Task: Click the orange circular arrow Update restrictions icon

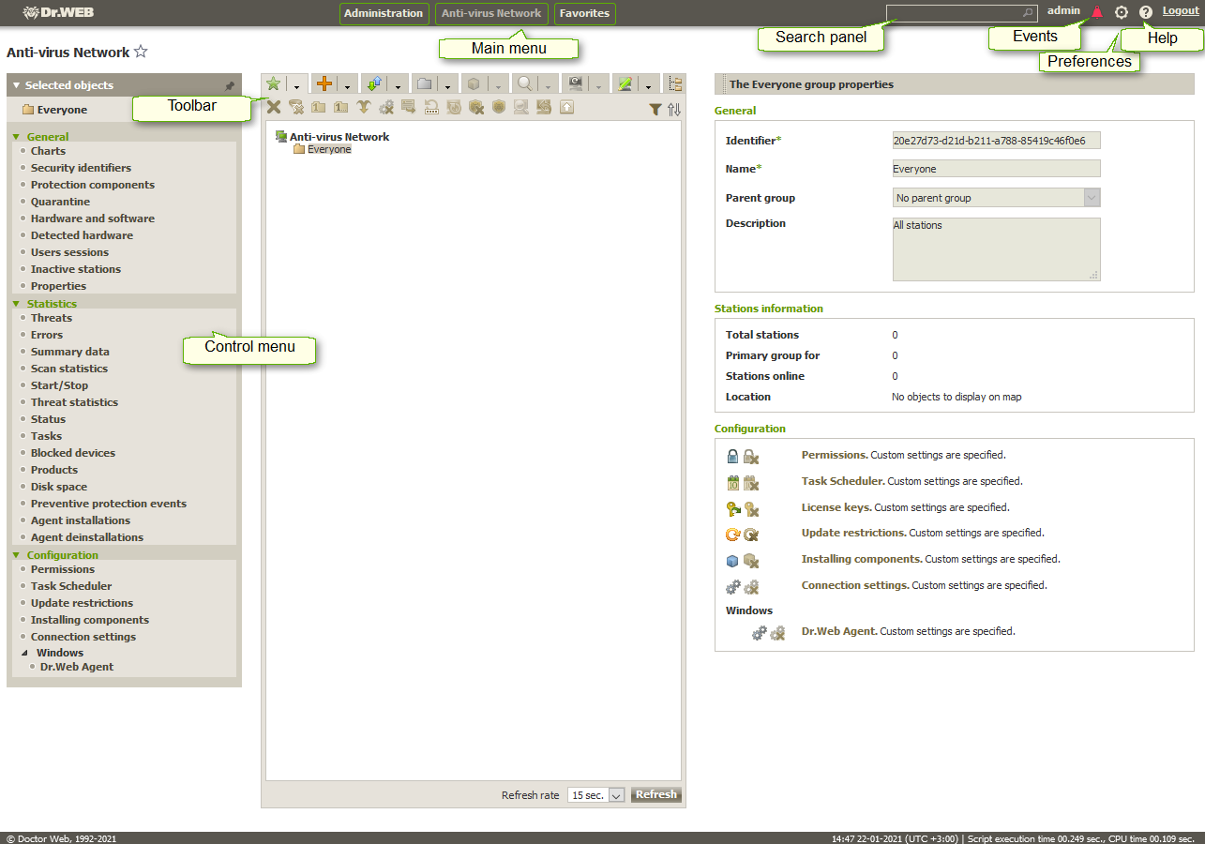Action: [733, 535]
